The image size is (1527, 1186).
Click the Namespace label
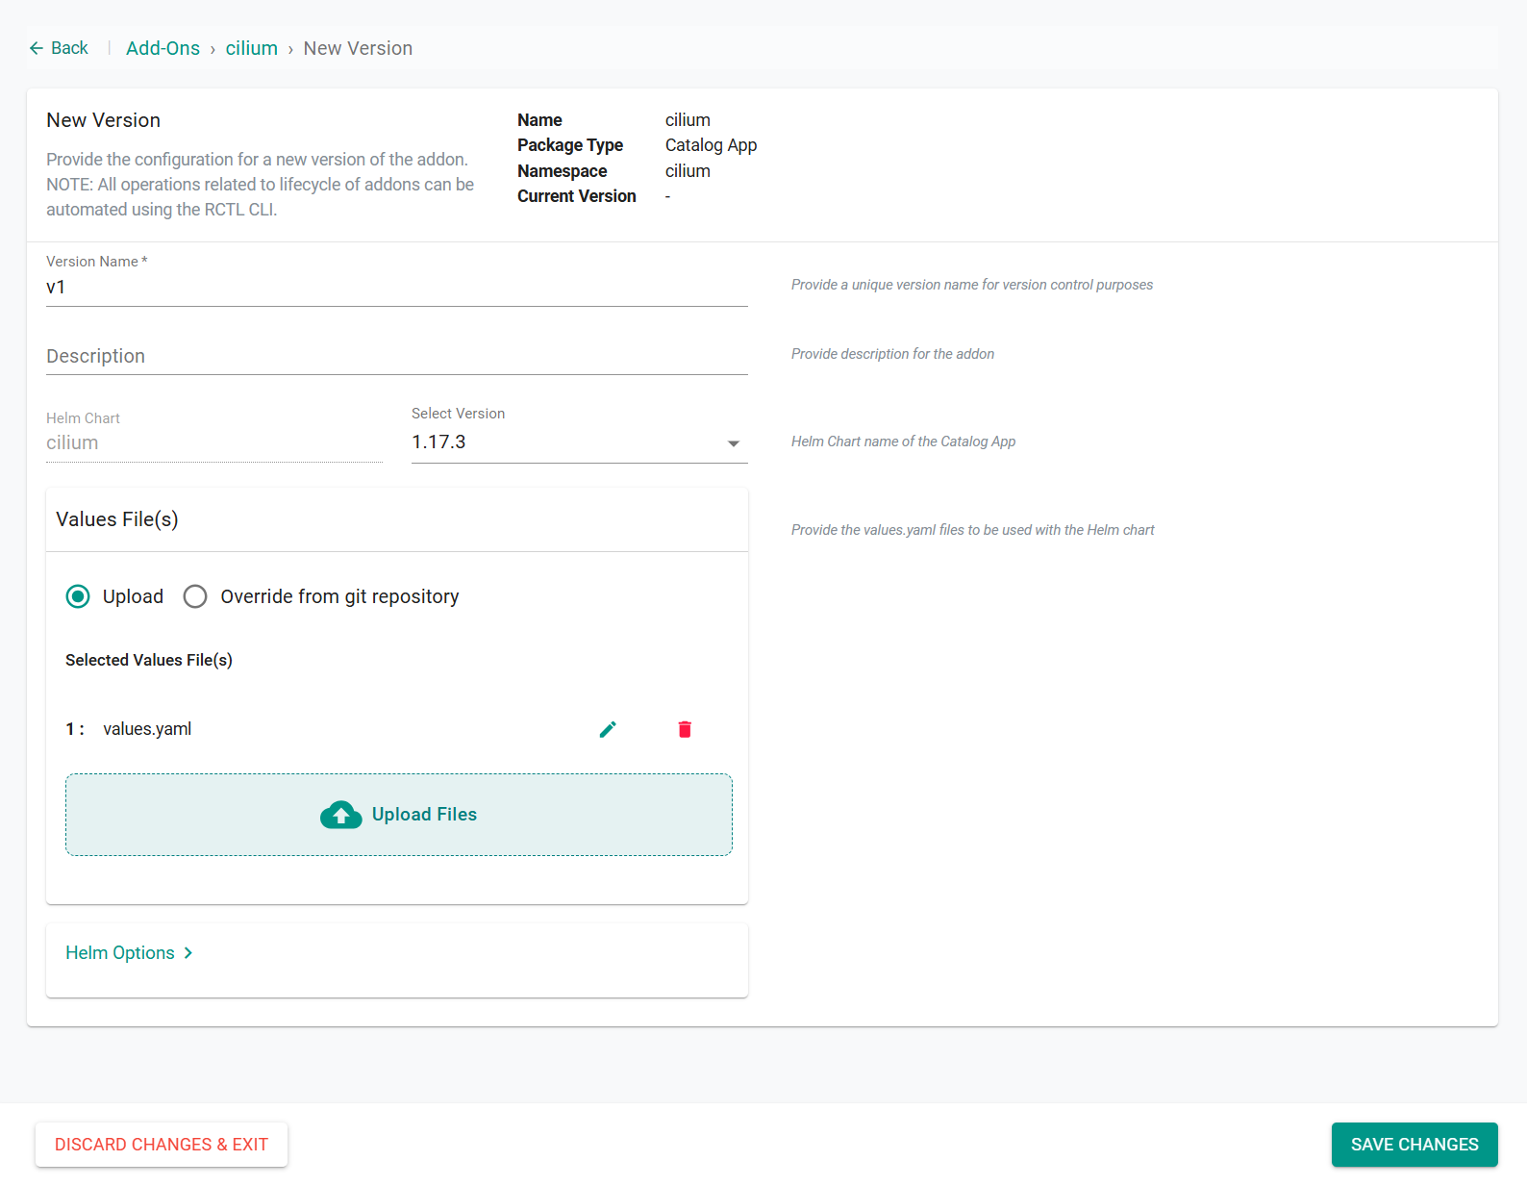(562, 171)
